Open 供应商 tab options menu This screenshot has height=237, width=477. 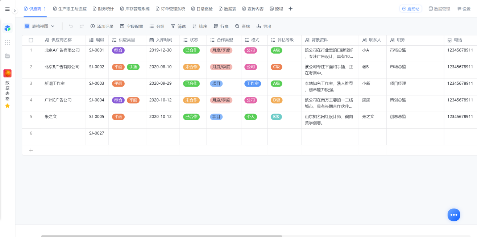coord(45,9)
